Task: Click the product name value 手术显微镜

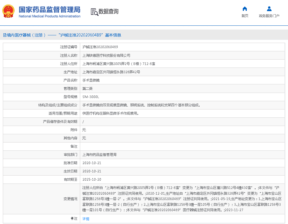Action: click(x=91, y=80)
